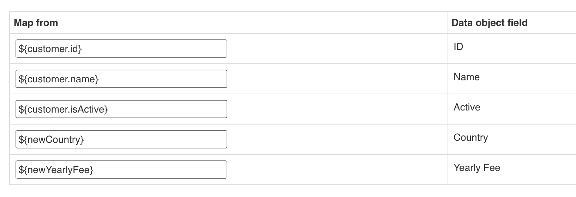Click empty cell area right of ${customer.name} input
The image size is (576, 197).
(x=335, y=79)
